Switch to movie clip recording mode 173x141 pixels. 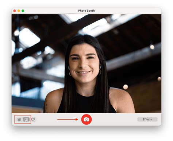[x=33, y=120]
